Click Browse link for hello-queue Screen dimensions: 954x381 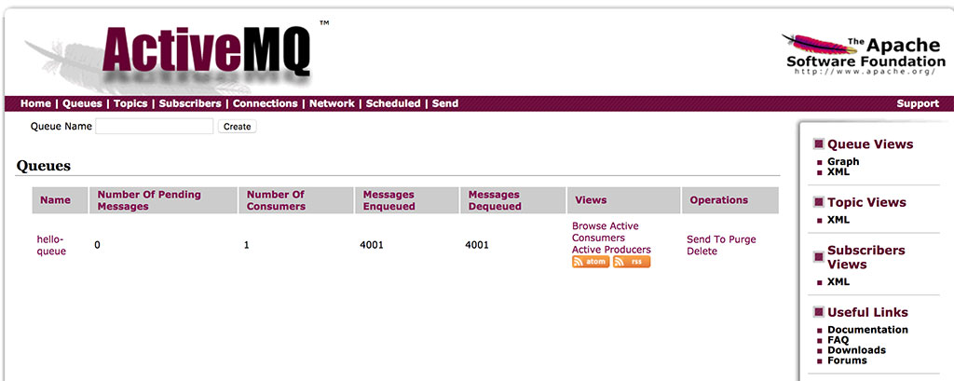pyautogui.click(x=589, y=225)
